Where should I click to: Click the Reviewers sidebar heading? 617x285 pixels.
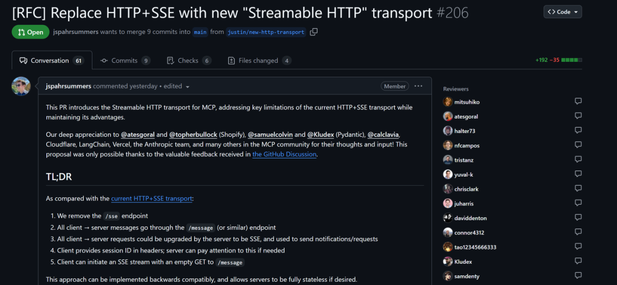click(x=456, y=89)
